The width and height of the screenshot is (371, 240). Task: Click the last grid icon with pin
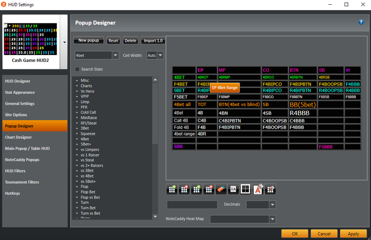(x=270, y=189)
